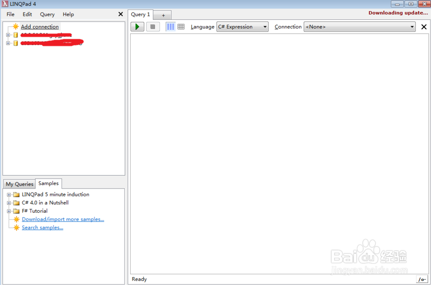This screenshot has width=431, height=285.
Task: Expand the F# Tutorial sample folder
Action: [9, 211]
